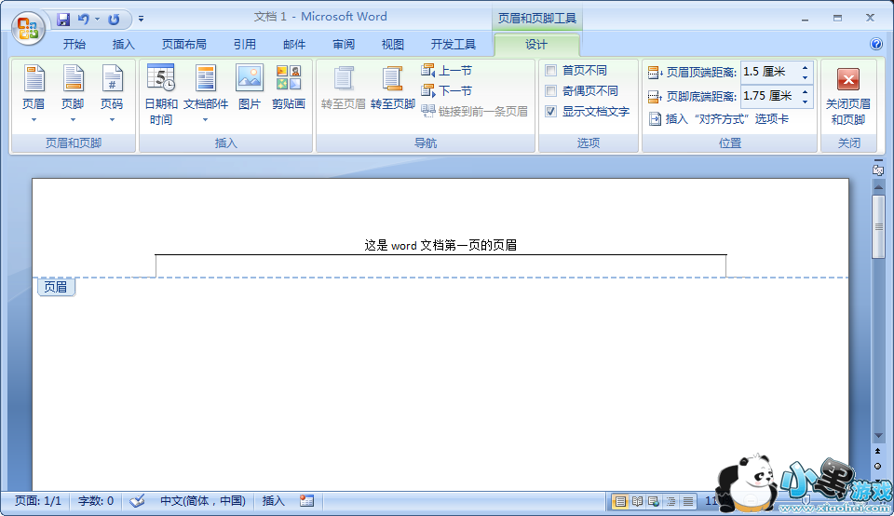Click the Office button logo
Image resolution: width=894 pixels, height=516 pixels.
28,27
